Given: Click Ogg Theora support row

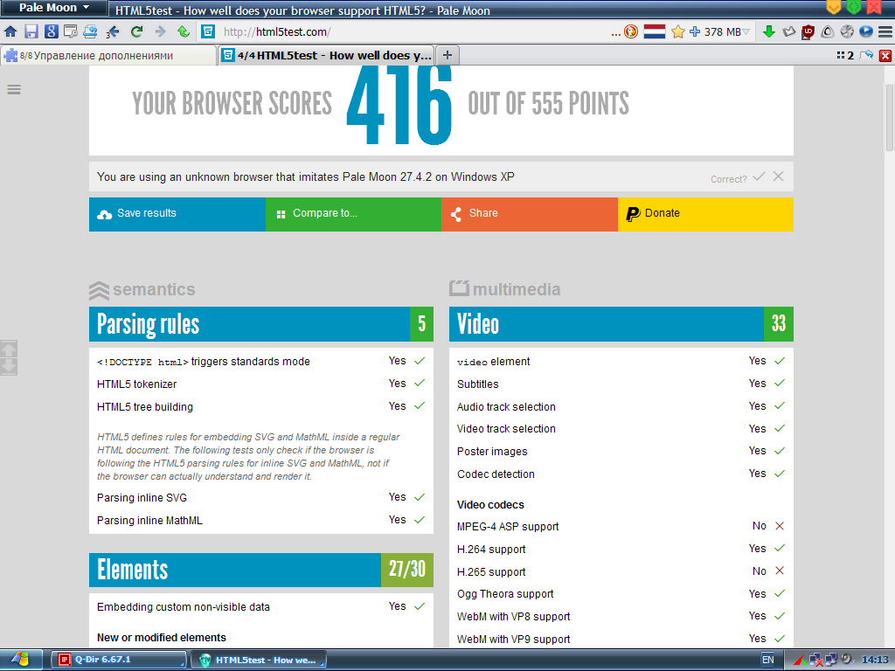Looking at the screenshot, I should click(x=621, y=594).
